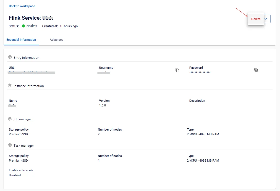
Task: Open the blurred service URL link
Action: point(31,72)
